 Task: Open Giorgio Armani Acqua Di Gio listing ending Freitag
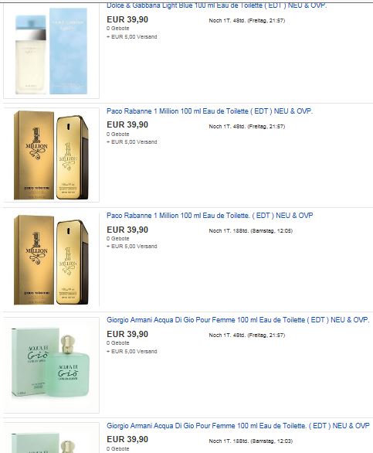pos(238,320)
